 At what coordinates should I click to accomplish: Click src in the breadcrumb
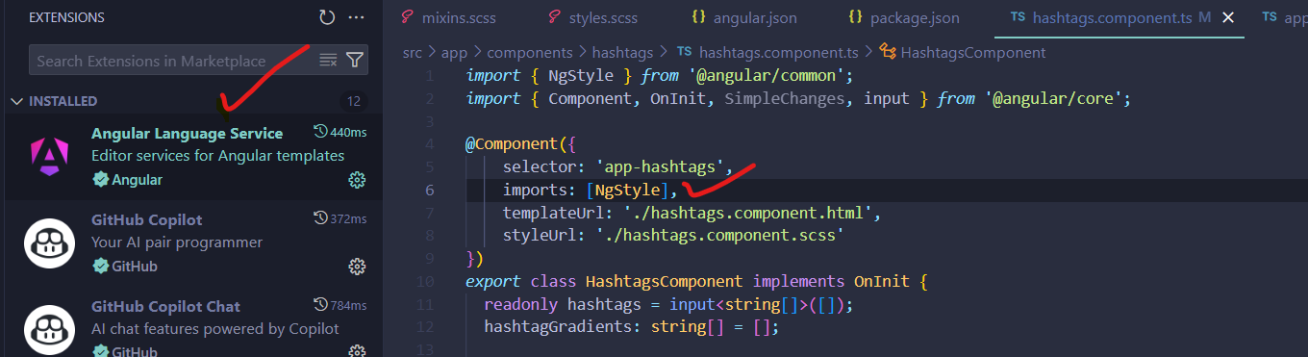click(x=412, y=52)
